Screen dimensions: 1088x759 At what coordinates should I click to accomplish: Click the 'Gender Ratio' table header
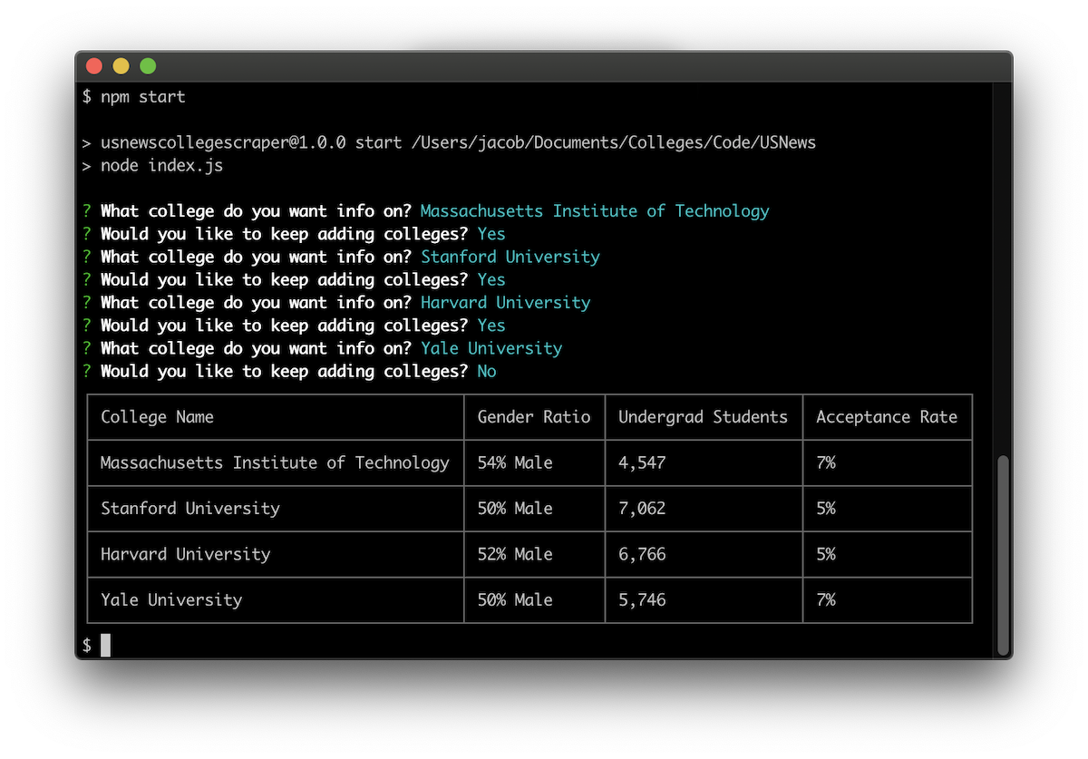point(534,417)
